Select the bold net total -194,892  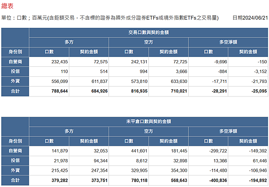click(248, 180)
